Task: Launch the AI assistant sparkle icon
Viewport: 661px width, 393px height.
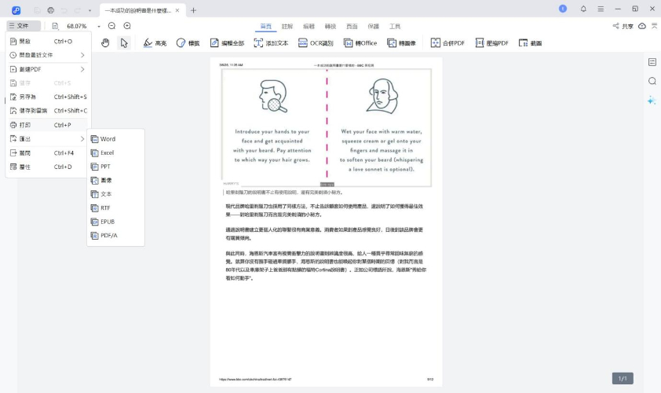Action: click(x=652, y=100)
